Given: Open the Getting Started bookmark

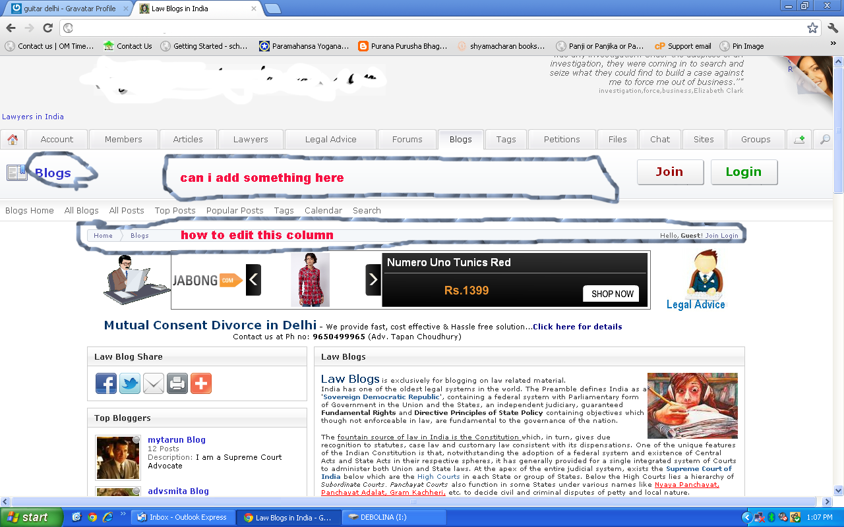Looking at the screenshot, I should click(x=204, y=46).
